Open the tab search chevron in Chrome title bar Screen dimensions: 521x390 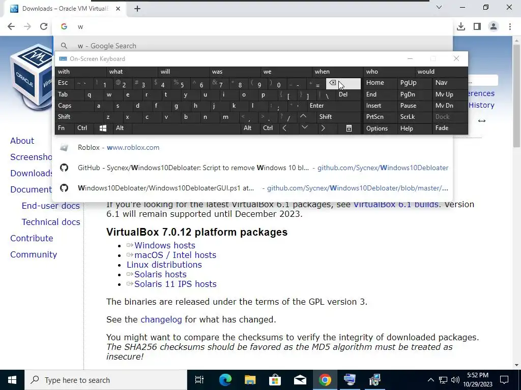(439, 7)
